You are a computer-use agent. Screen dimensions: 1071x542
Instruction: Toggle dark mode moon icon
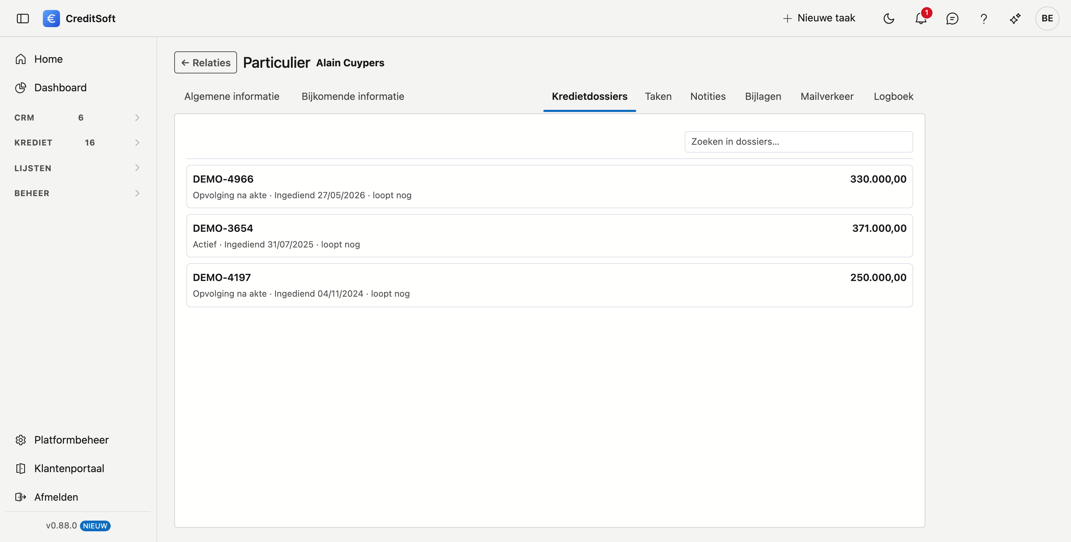889,18
